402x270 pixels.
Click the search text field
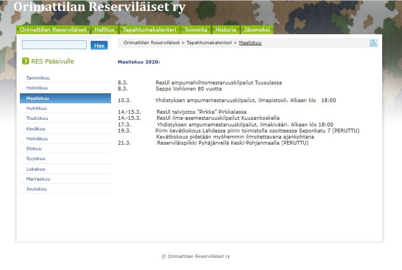[x=54, y=45]
